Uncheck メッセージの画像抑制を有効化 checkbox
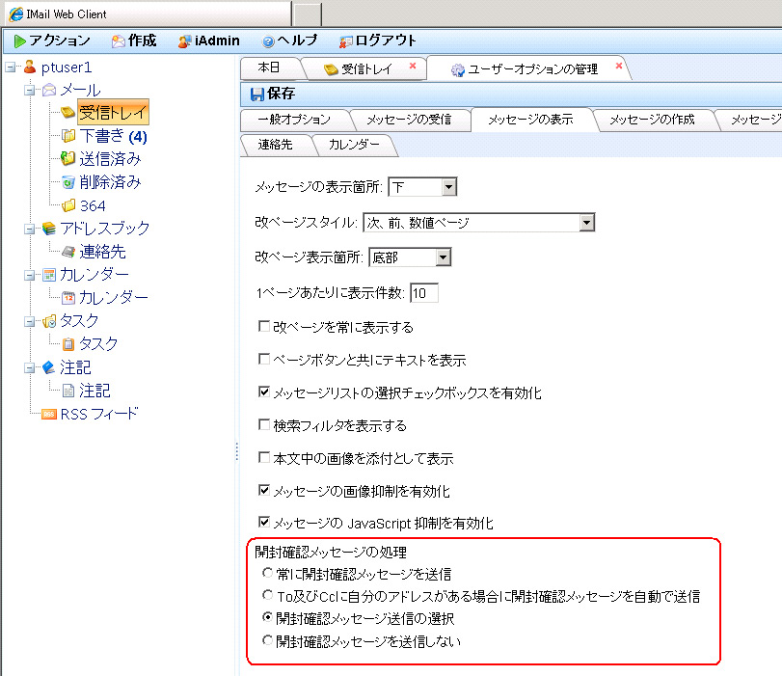The width and height of the screenshot is (782, 676). pyautogui.click(x=264, y=490)
